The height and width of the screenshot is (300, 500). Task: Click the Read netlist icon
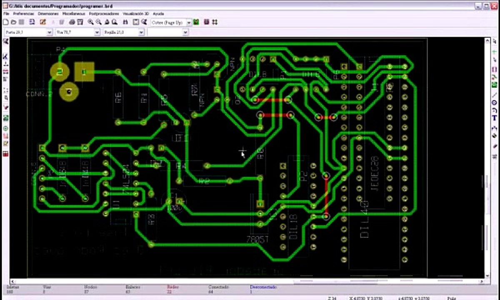click(135, 22)
